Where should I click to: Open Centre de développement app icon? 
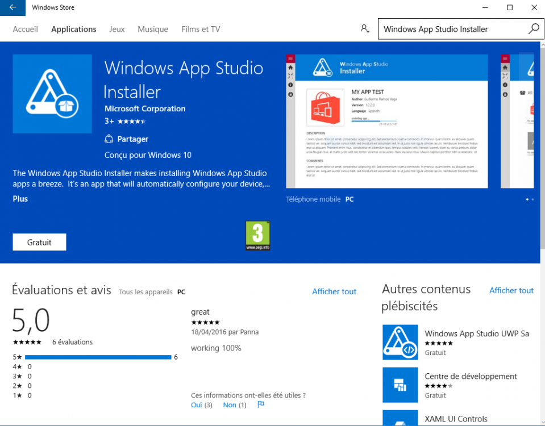pyautogui.click(x=400, y=385)
